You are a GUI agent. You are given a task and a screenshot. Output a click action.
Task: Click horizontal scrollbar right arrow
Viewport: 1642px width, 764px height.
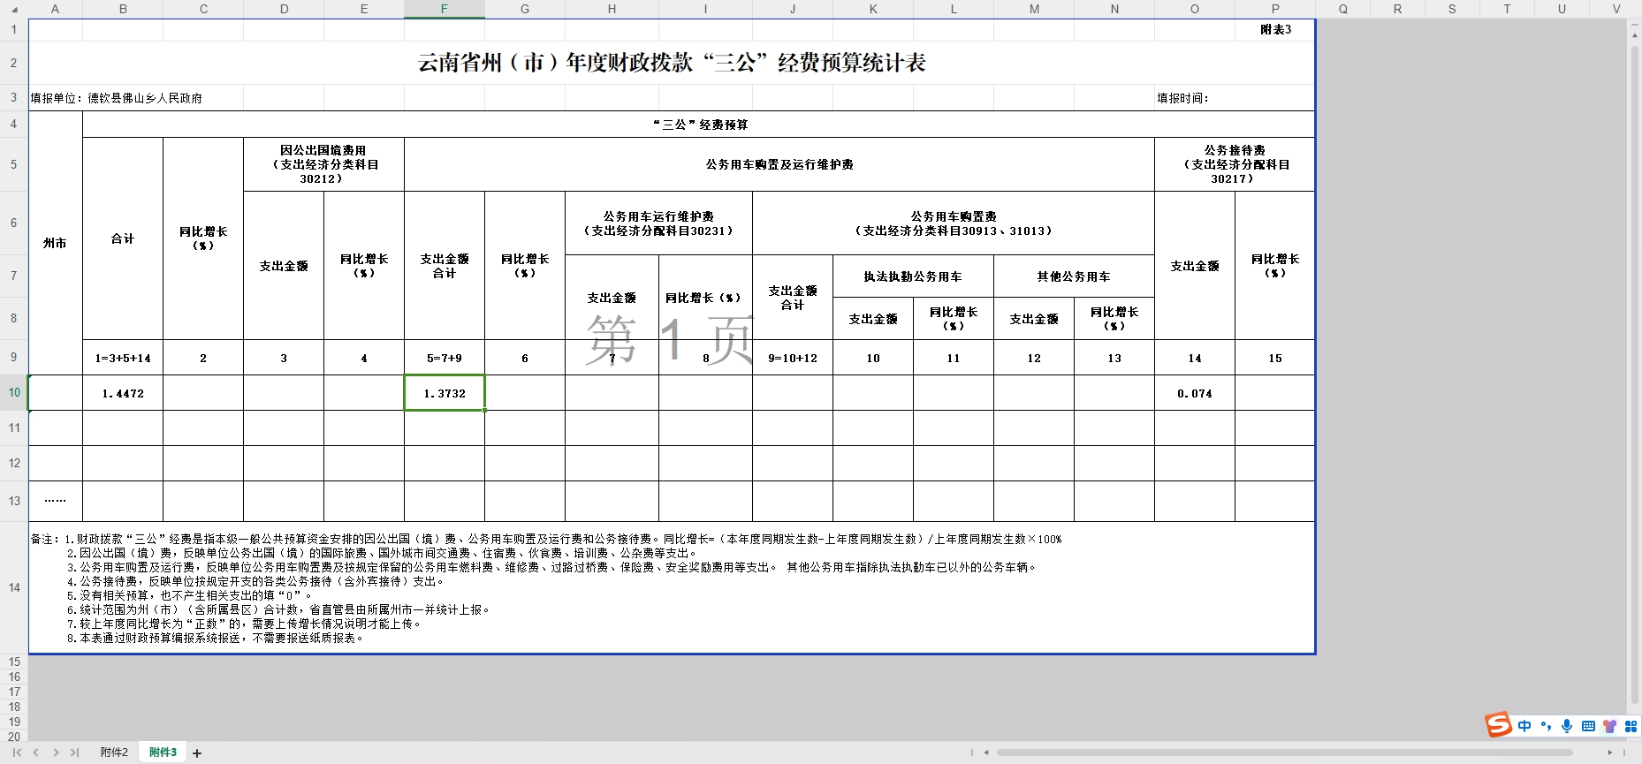click(x=1609, y=753)
